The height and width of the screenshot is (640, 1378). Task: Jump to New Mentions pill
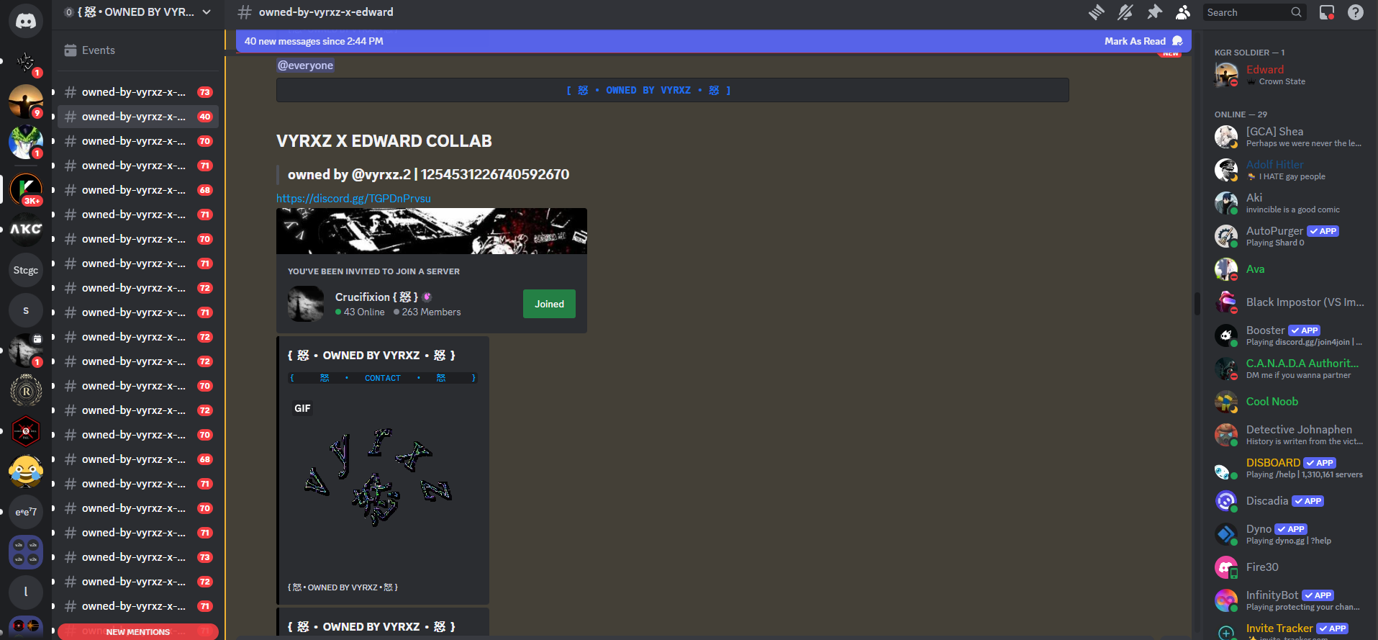(x=137, y=631)
